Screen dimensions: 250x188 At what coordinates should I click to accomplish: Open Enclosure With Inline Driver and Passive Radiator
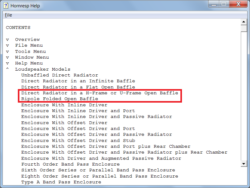pos(97,117)
